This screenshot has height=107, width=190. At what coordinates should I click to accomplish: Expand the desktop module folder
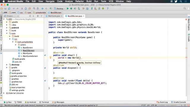(7, 65)
